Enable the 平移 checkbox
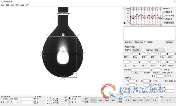Viewport: 176px width, 106px height. pos(153,81)
